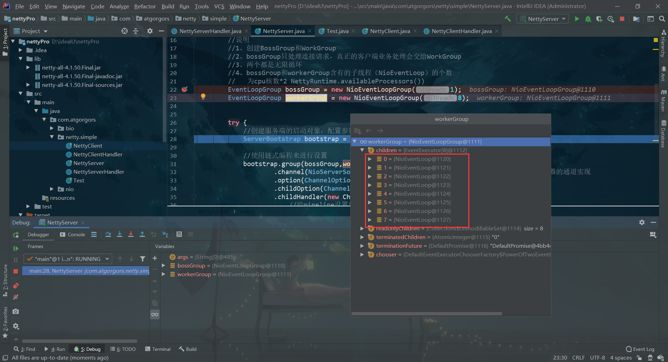Click the camera thread dump icon
This screenshot has height=362, width=668.
tap(16, 311)
